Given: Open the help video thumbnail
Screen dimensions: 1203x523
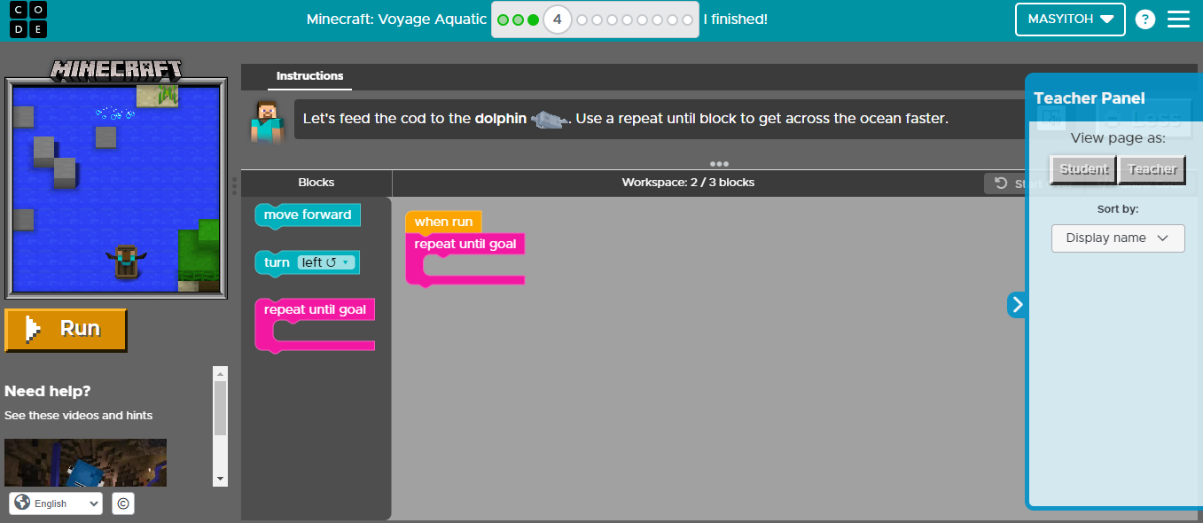Looking at the screenshot, I should tap(85, 462).
